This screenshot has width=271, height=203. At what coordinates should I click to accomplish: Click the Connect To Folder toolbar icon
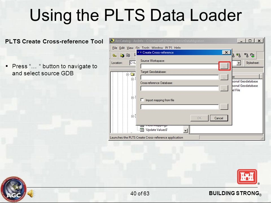coord(122,56)
